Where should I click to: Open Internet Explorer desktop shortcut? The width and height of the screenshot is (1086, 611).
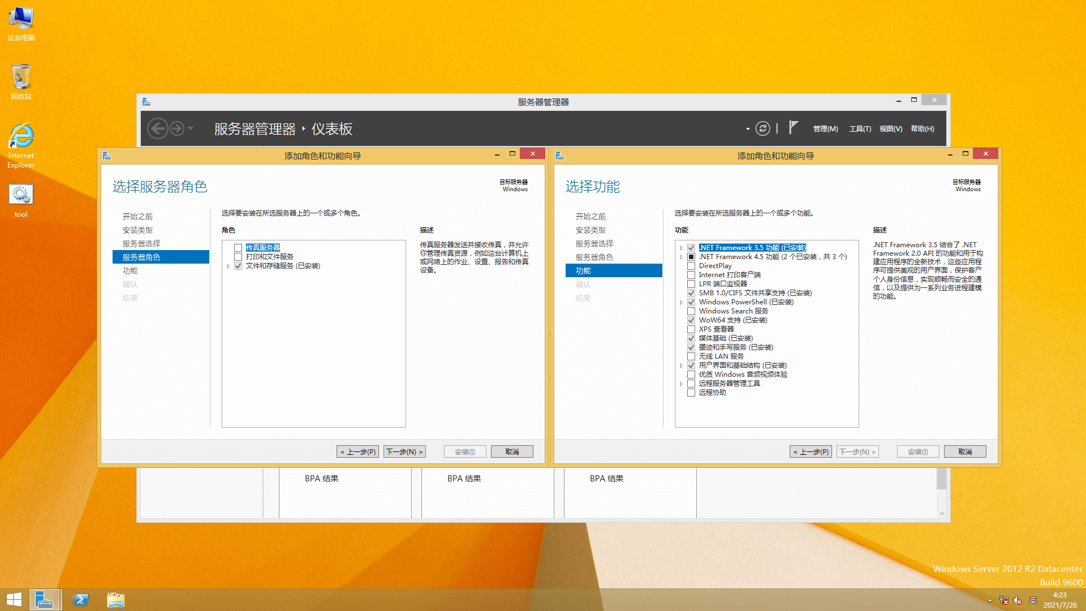(21, 145)
